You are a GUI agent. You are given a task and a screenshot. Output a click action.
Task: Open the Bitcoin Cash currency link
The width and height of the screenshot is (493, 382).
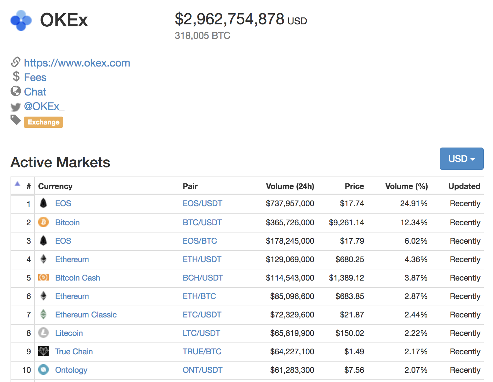click(x=78, y=278)
